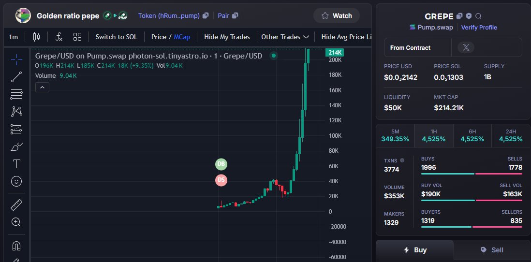Copy the Pair address
531x262 pixels.
coord(236,15)
